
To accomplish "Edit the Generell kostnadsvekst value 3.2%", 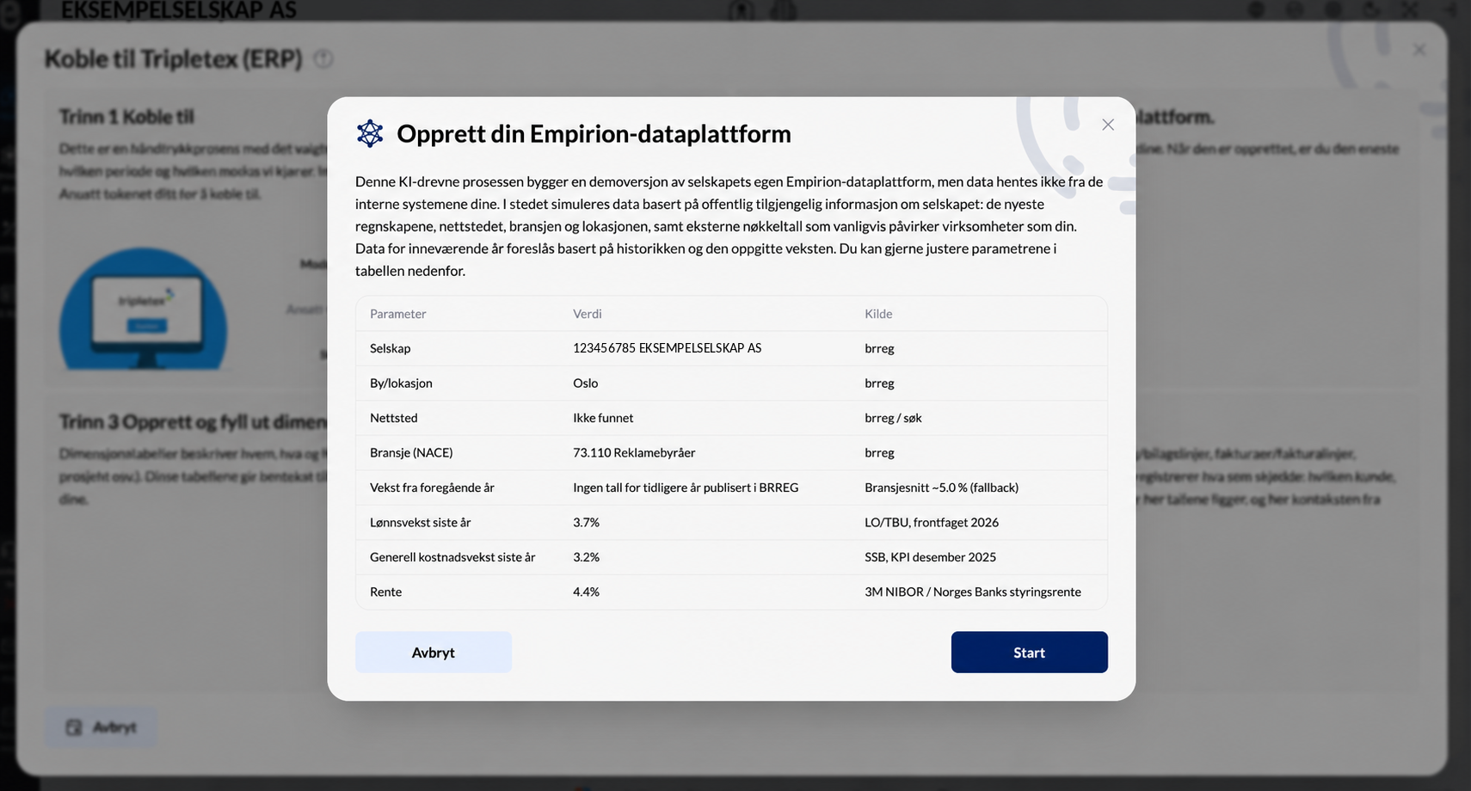I will (x=586, y=557).
